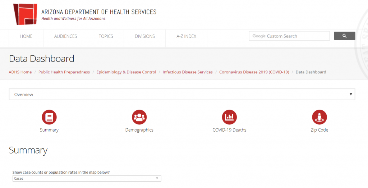Image resolution: width=368 pixels, height=188 pixels.
Task: Open the HOME navigation menu item
Action: click(x=26, y=36)
